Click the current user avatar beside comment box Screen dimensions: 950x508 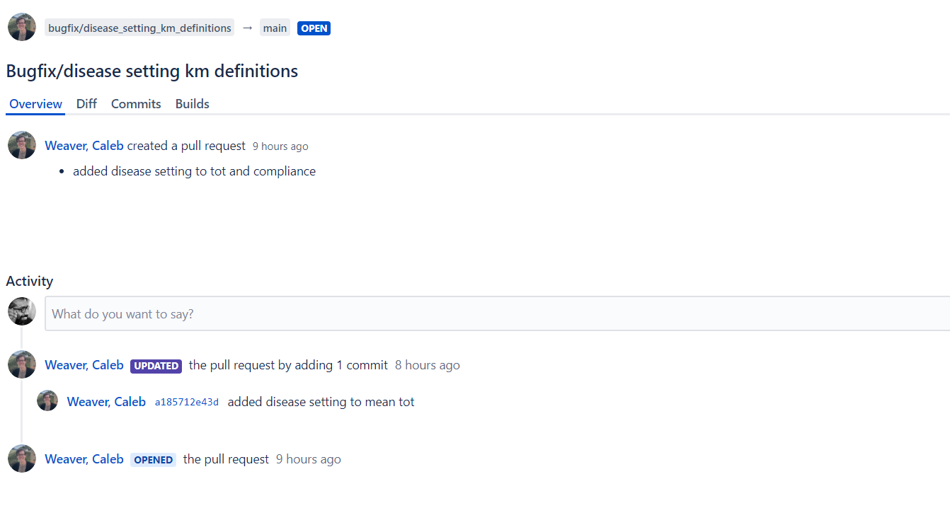click(x=22, y=311)
